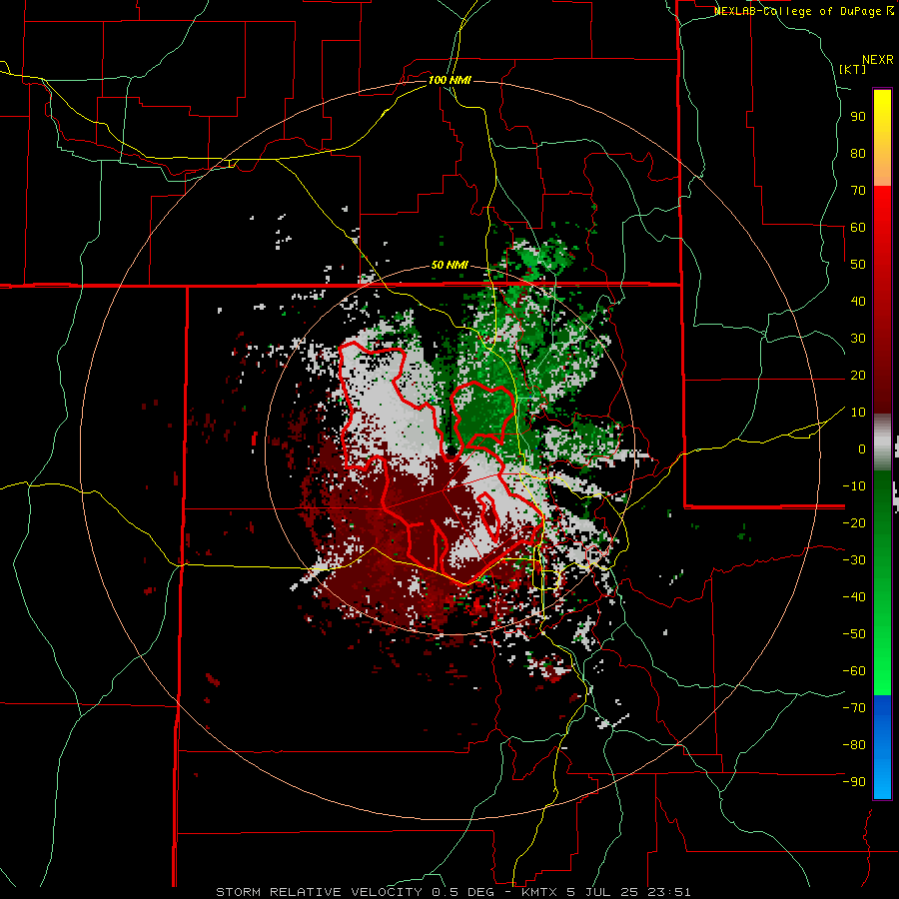This screenshot has width=899, height=899.
Task: Click the -70 value on velocity scale
Action: pos(854,708)
